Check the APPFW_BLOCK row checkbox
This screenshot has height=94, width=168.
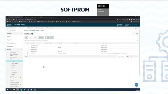point(27,52)
